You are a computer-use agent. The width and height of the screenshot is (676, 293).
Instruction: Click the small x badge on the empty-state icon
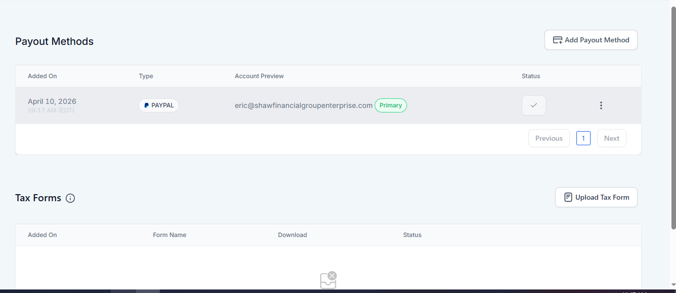click(332, 275)
